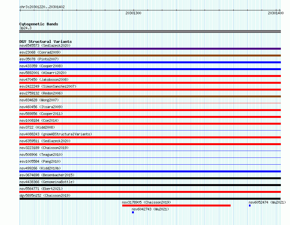The width and height of the screenshot is (290, 225).
Task: Click the 20301400 ruler position label
Action: (276, 13)
